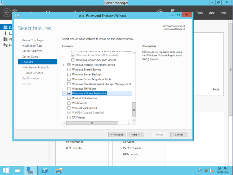Click Server Manager scrollbar up arrow
Image resolution: width=233 pixels, height=175 pixels.
231,22
